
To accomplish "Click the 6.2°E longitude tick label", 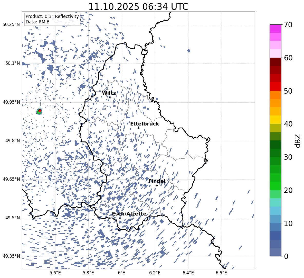I will click(x=155, y=273).
